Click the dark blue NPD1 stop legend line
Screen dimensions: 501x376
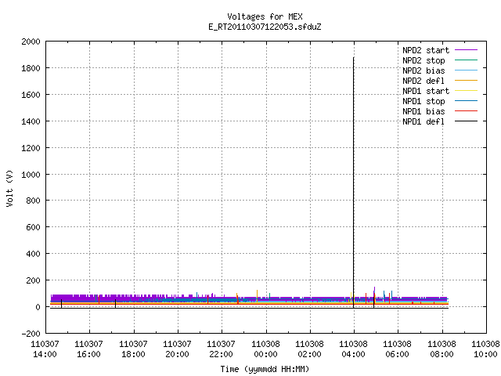click(x=466, y=101)
